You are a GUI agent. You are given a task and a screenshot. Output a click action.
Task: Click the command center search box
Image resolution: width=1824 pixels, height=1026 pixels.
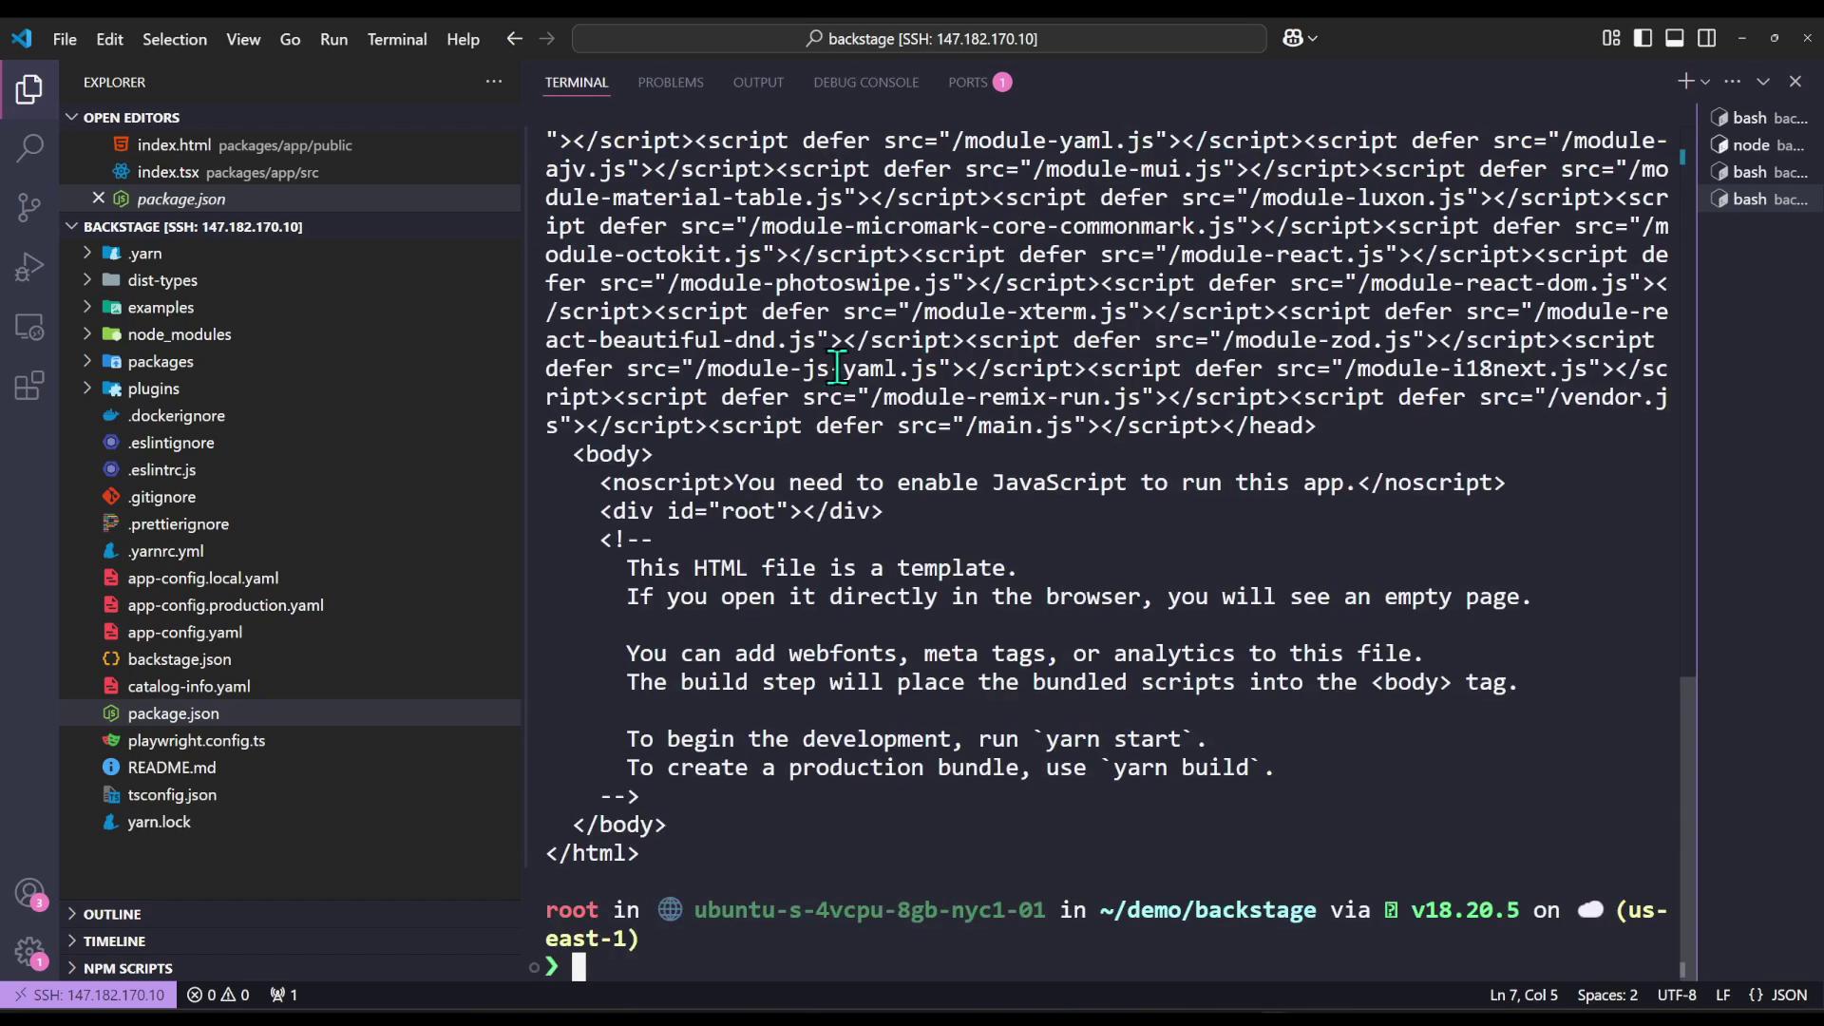point(919,39)
